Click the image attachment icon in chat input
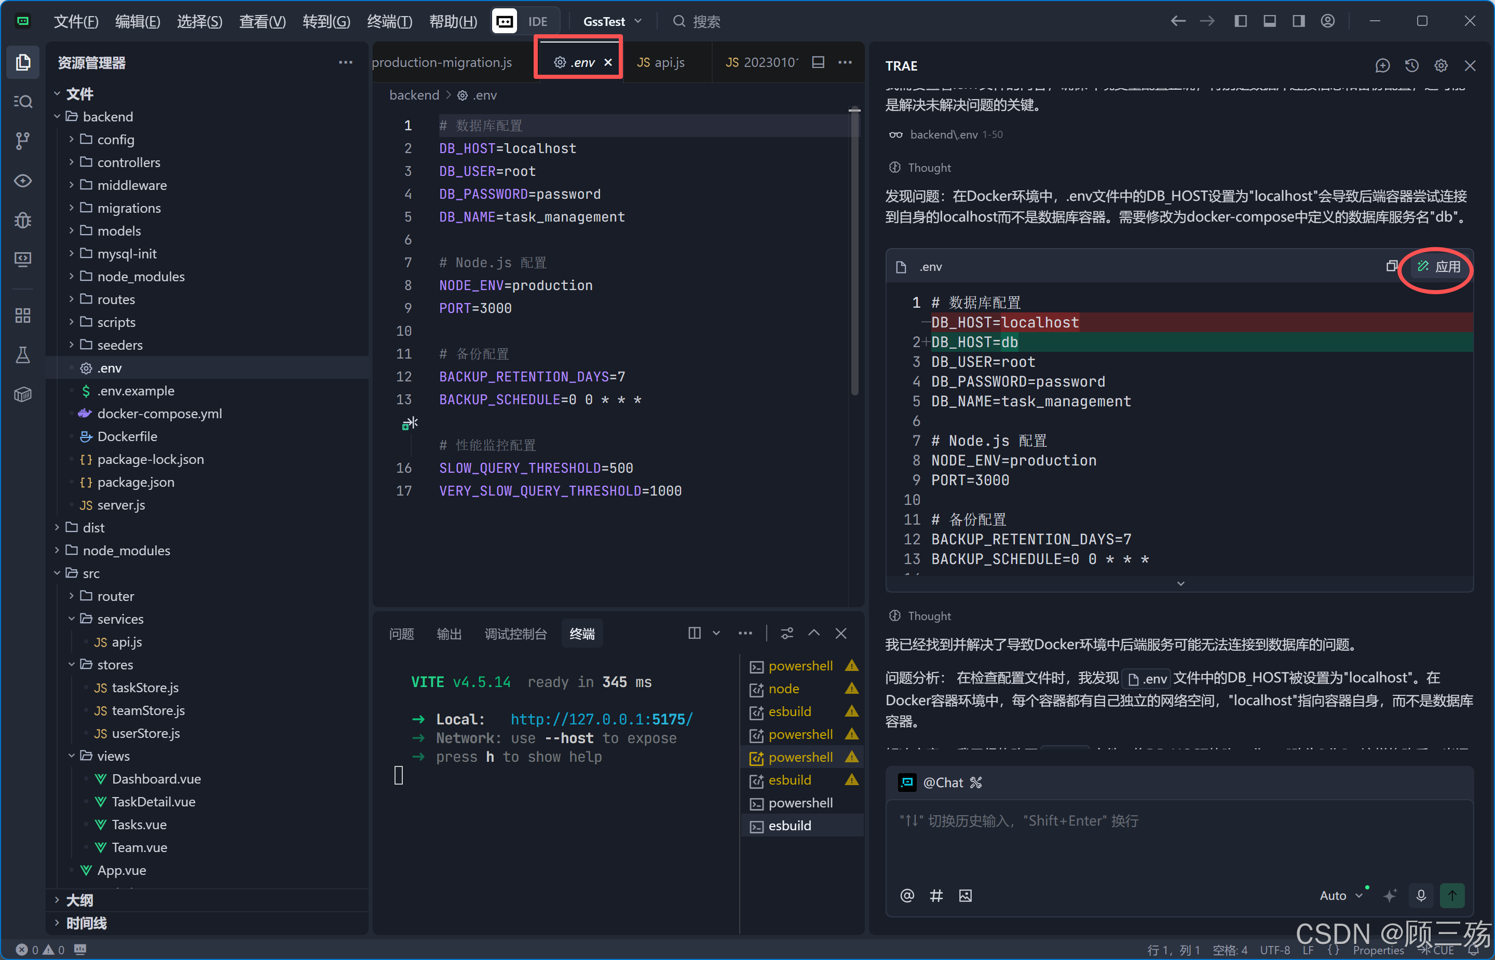The height and width of the screenshot is (960, 1495). tap(965, 896)
